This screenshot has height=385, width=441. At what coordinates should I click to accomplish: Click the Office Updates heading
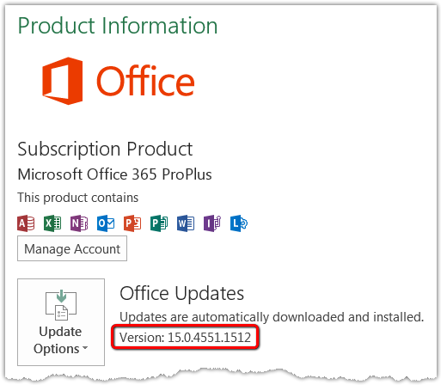[182, 294]
